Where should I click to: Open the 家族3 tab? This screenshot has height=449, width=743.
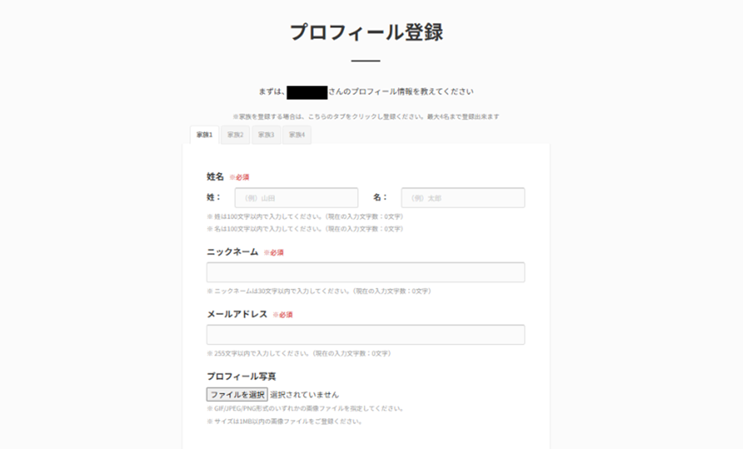coord(266,135)
